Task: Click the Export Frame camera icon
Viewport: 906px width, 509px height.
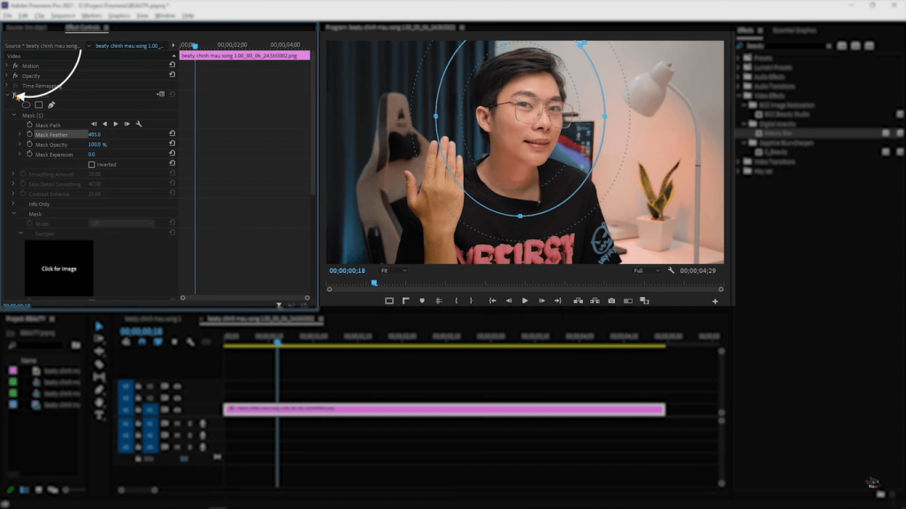Action: point(612,300)
